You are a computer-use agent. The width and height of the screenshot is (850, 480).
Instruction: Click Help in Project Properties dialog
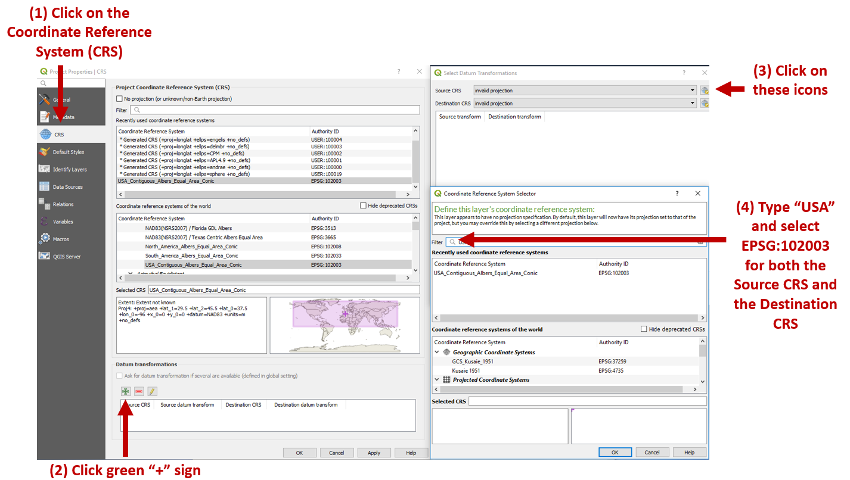click(411, 453)
